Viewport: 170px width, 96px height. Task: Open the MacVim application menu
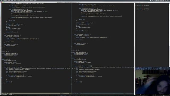(x=5, y=1)
